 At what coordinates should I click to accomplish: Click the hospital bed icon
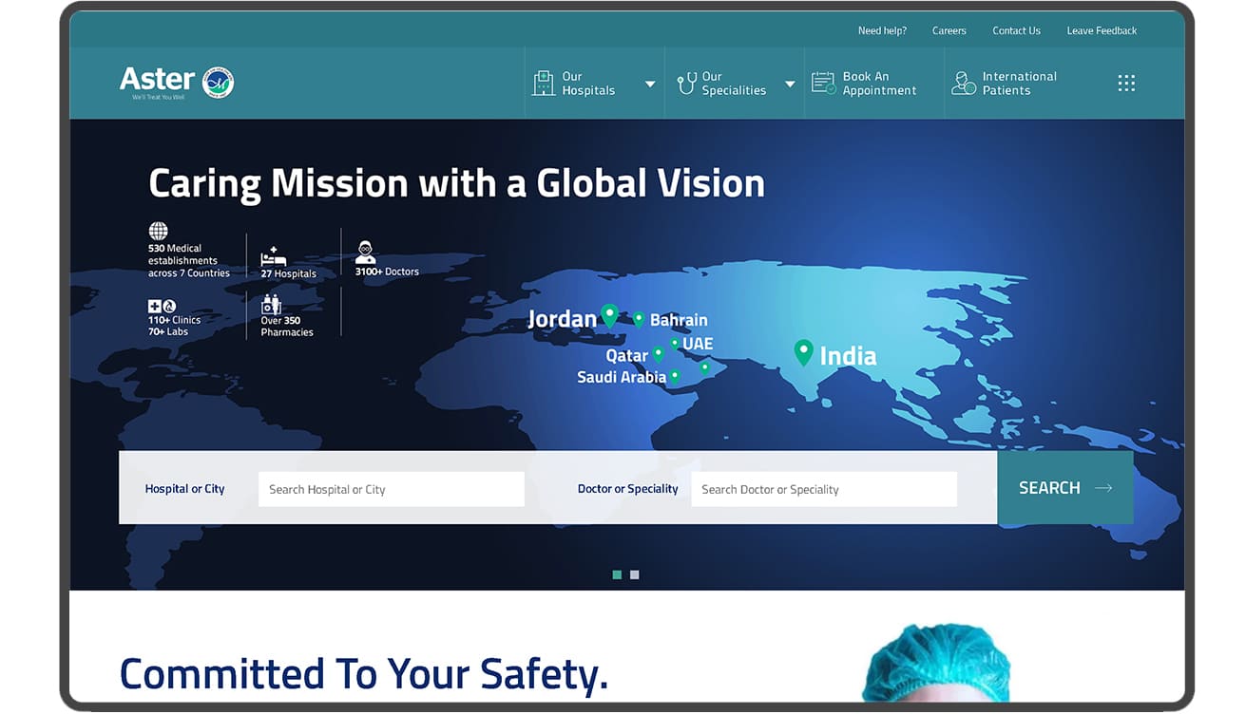(274, 256)
